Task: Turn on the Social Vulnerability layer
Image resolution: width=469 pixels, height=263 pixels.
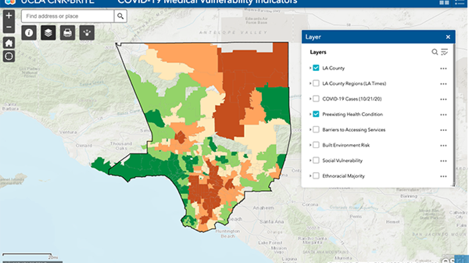Action: [316, 161]
